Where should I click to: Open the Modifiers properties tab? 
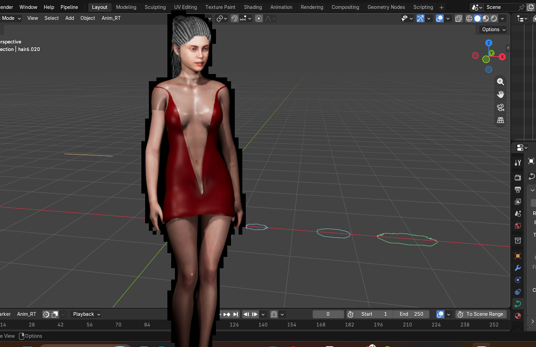pyautogui.click(x=518, y=268)
